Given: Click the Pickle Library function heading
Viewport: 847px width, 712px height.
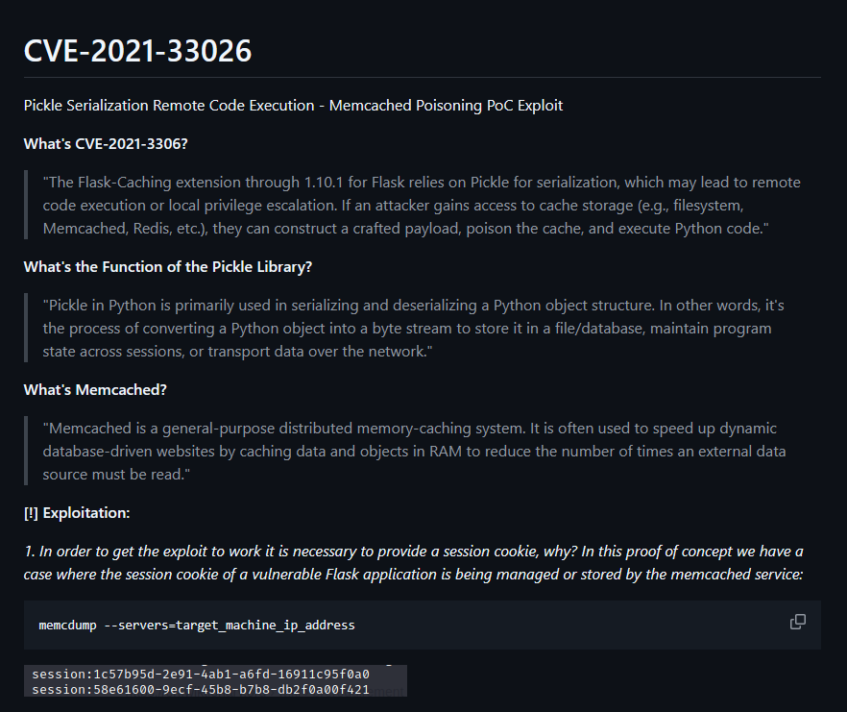Looking at the screenshot, I should point(168,267).
